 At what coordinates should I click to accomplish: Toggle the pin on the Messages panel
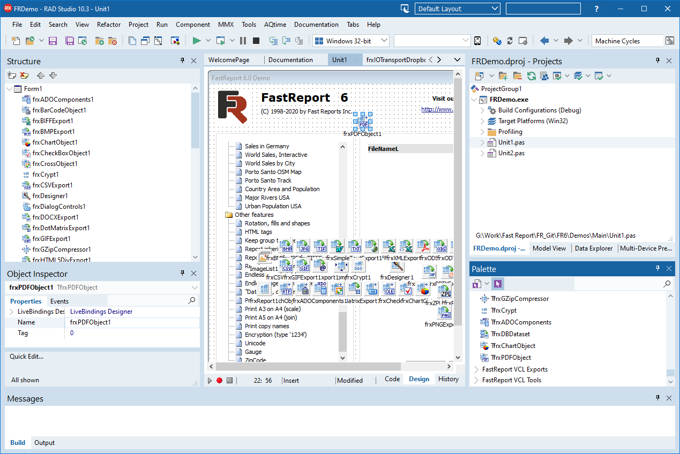[x=657, y=398]
